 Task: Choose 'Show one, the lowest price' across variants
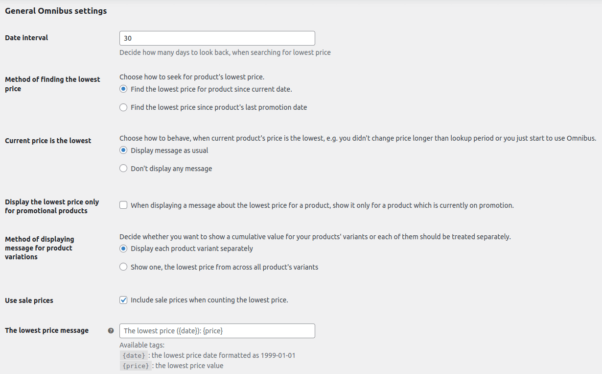[123, 267]
